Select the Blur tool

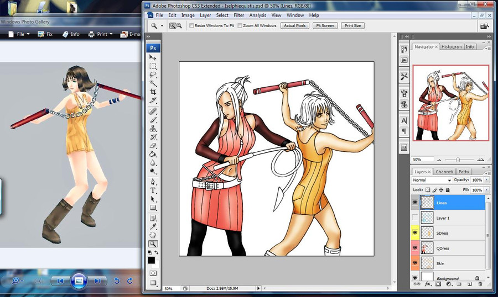(153, 163)
